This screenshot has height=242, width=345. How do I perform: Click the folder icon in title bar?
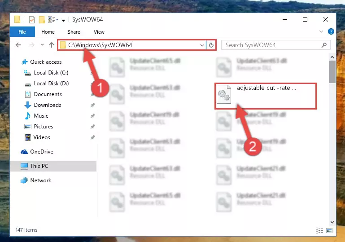[17, 19]
